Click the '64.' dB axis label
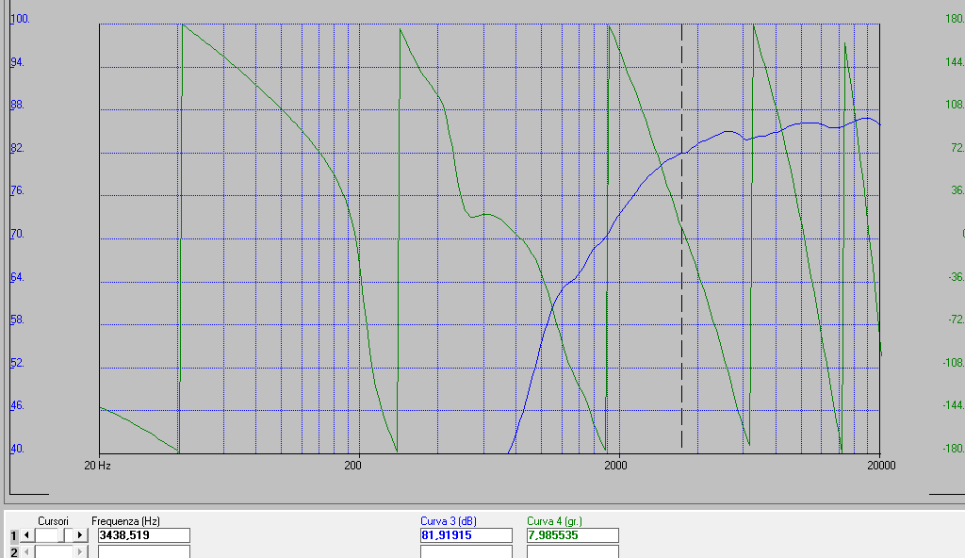 (17, 277)
